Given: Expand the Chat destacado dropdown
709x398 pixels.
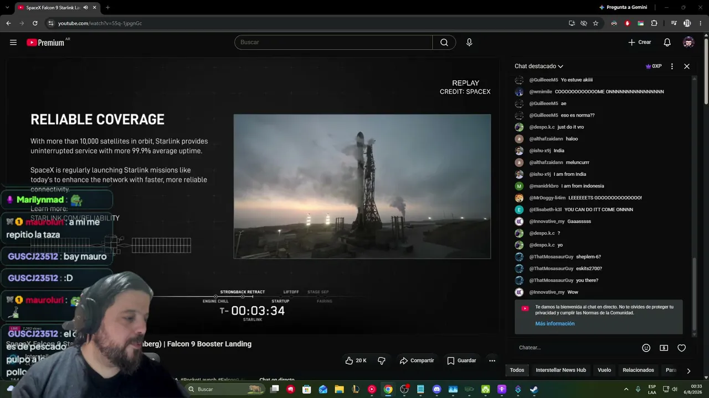Looking at the screenshot, I should (538, 66).
